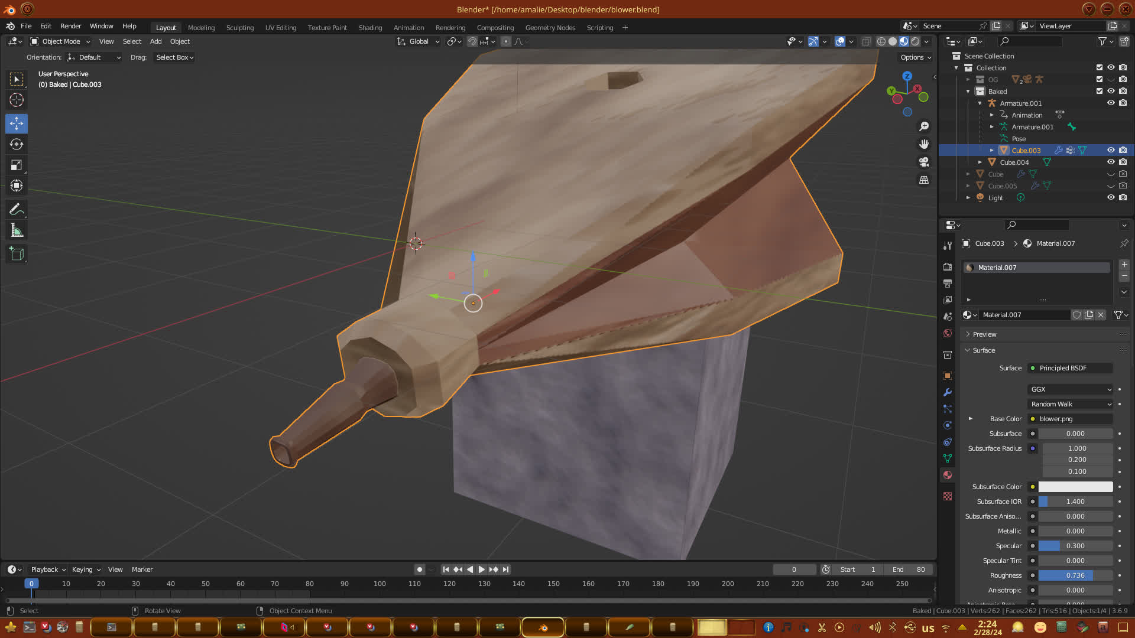Open Modifier properties wrench tab
Image resolution: width=1135 pixels, height=638 pixels.
click(948, 392)
